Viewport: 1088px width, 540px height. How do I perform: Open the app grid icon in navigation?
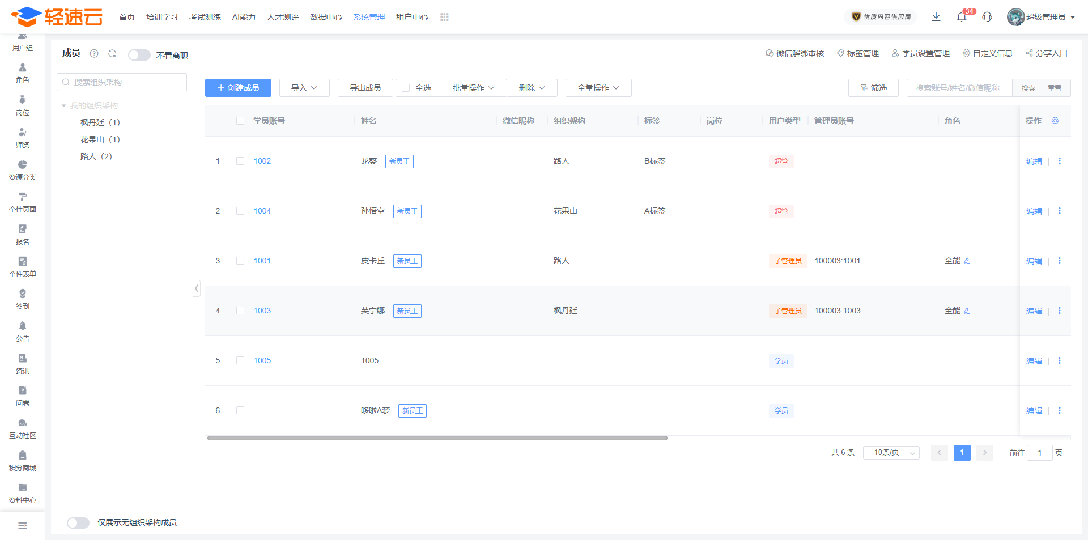444,17
